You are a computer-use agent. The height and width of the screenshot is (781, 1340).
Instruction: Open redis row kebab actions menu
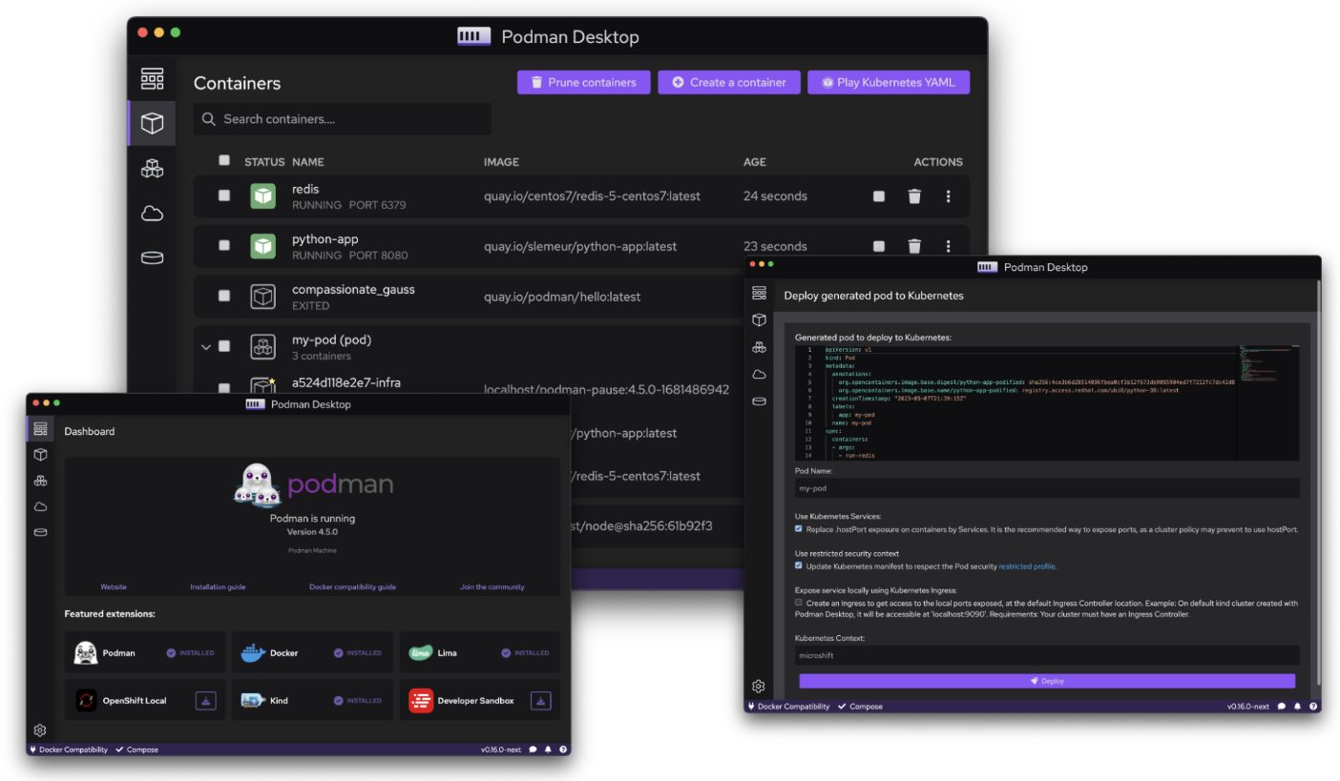948,196
